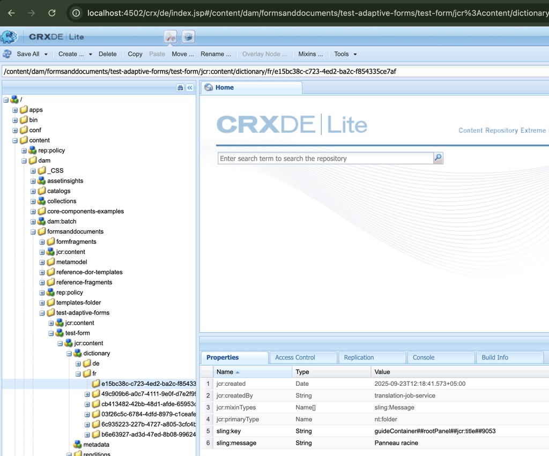549x456 pixels.
Task: Collapse the tree panel with double-arrow icon
Action: pyautogui.click(x=190, y=87)
